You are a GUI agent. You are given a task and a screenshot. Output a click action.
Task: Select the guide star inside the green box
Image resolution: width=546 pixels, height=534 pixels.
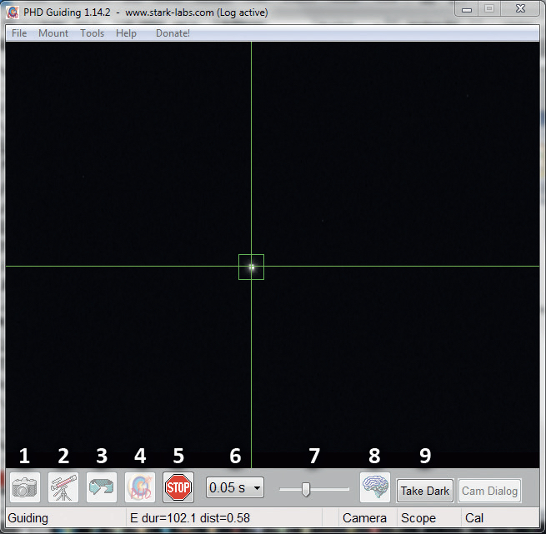(x=251, y=267)
